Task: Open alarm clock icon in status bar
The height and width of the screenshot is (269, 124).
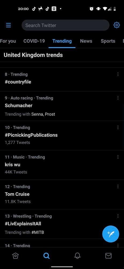Action: point(92,9)
